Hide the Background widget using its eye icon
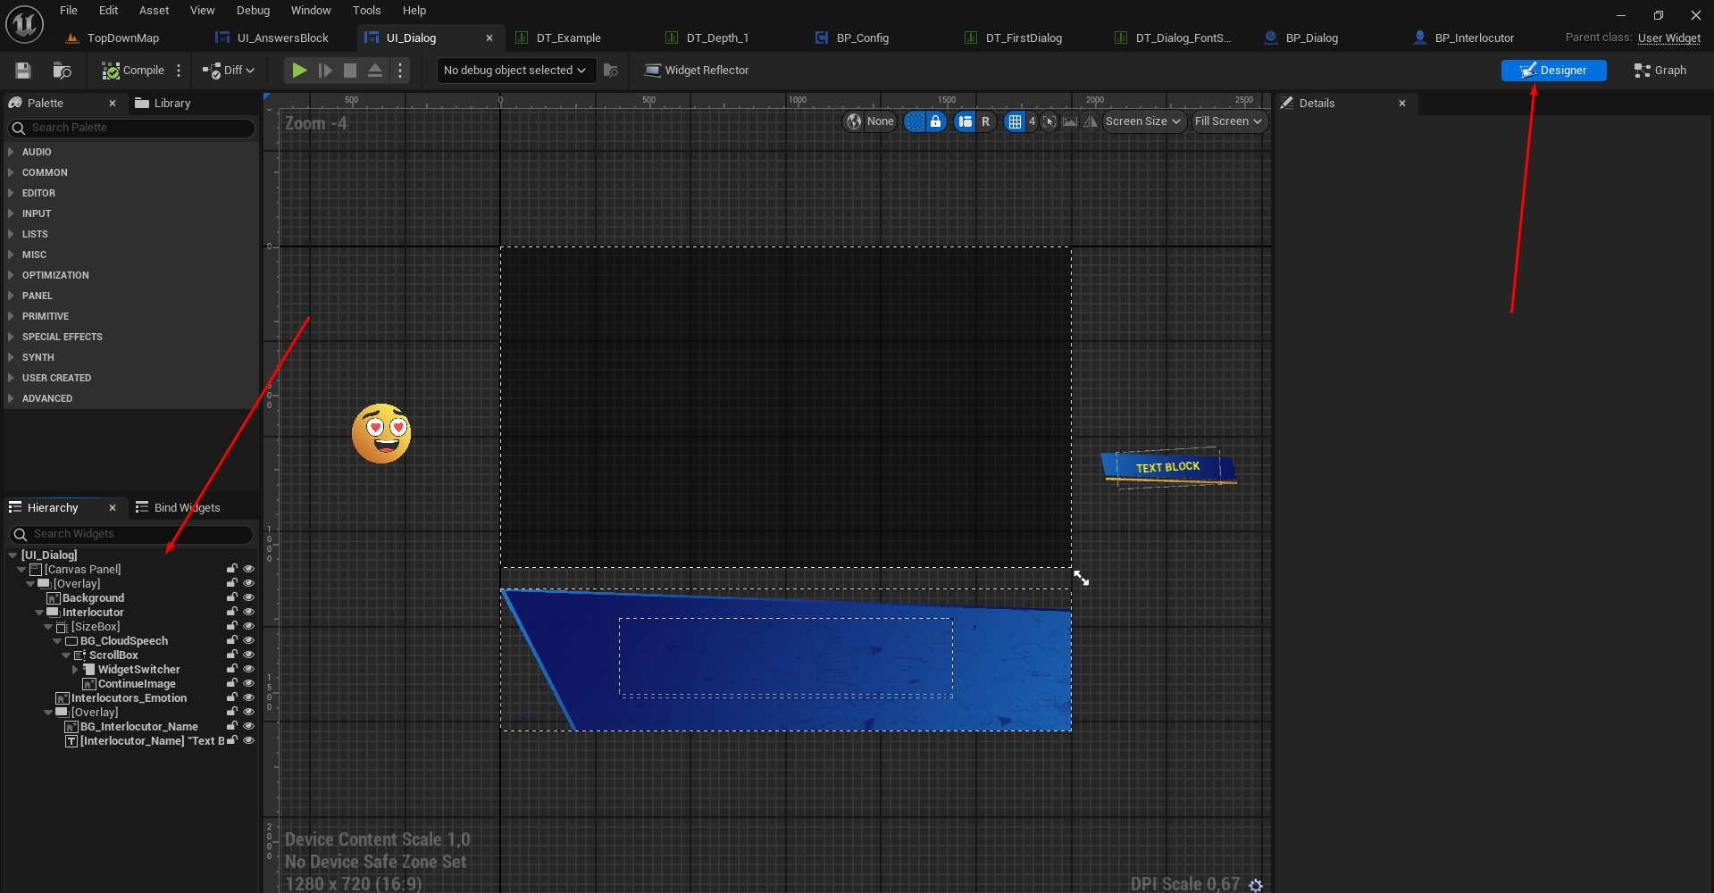 pyautogui.click(x=249, y=597)
